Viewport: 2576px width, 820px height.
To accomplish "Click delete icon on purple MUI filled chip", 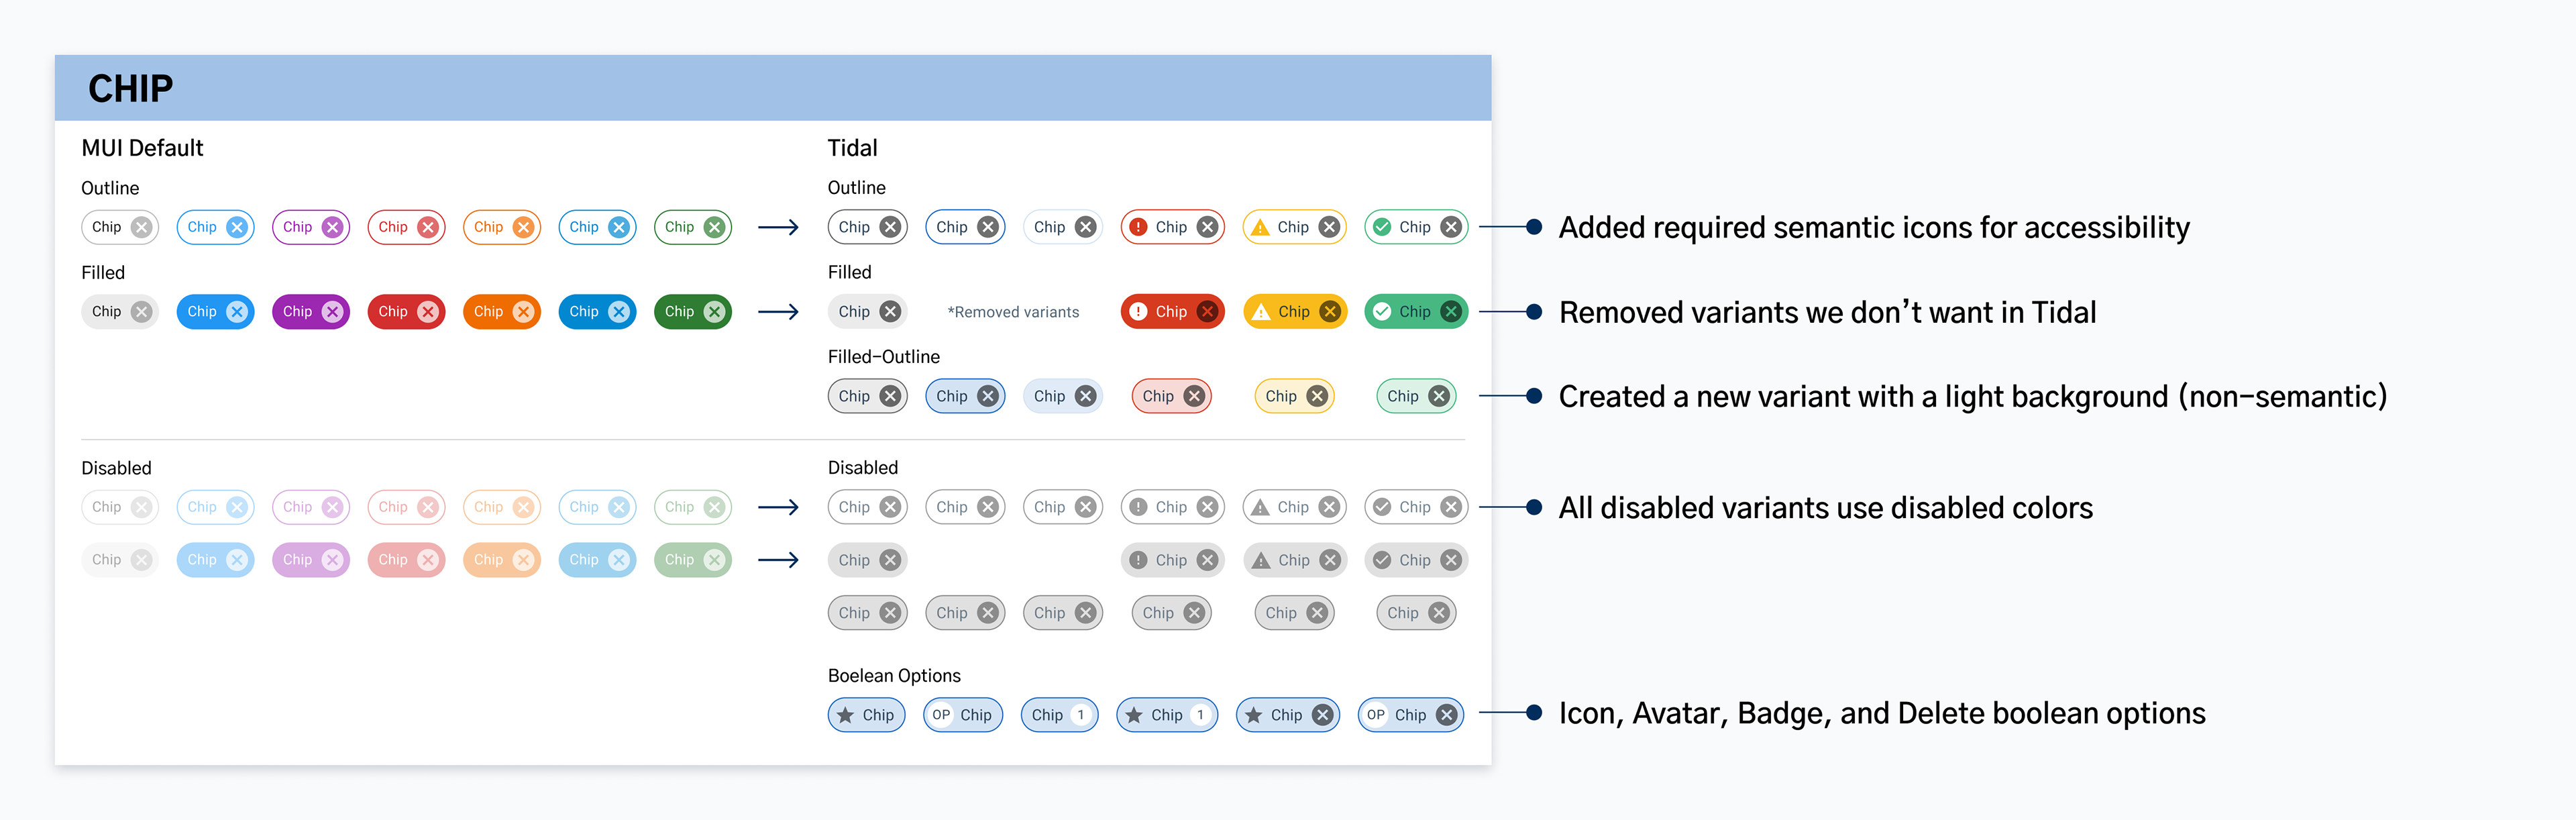I will point(332,312).
